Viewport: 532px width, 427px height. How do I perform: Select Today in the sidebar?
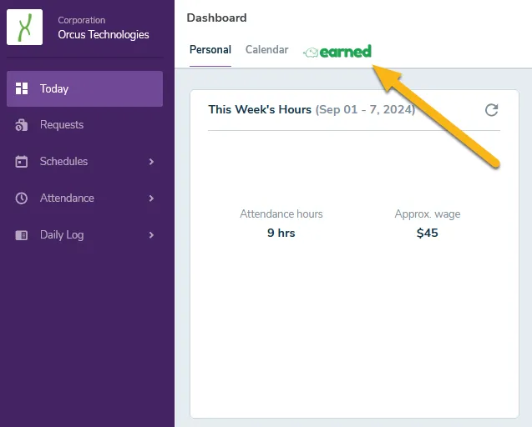[84, 88]
